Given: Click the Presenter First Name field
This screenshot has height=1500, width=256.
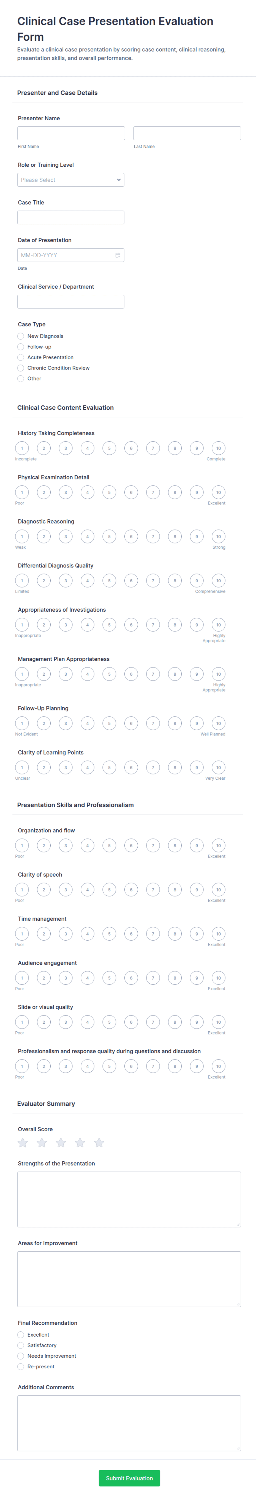Looking at the screenshot, I should (71, 133).
